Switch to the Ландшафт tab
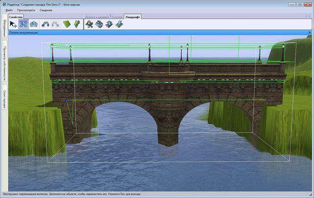This screenshot has width=314, height=198. (133, 17)
